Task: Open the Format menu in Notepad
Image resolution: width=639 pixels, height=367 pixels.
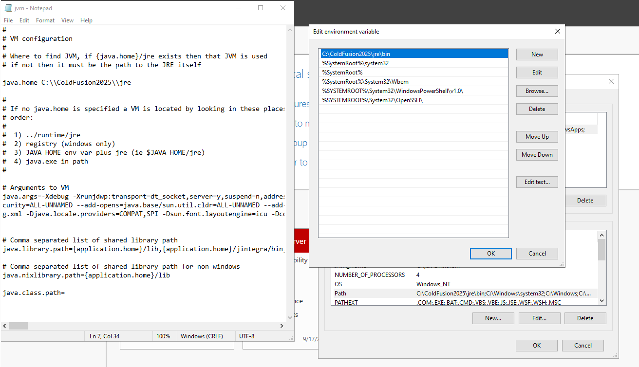Action: click(x=45, y=20)
